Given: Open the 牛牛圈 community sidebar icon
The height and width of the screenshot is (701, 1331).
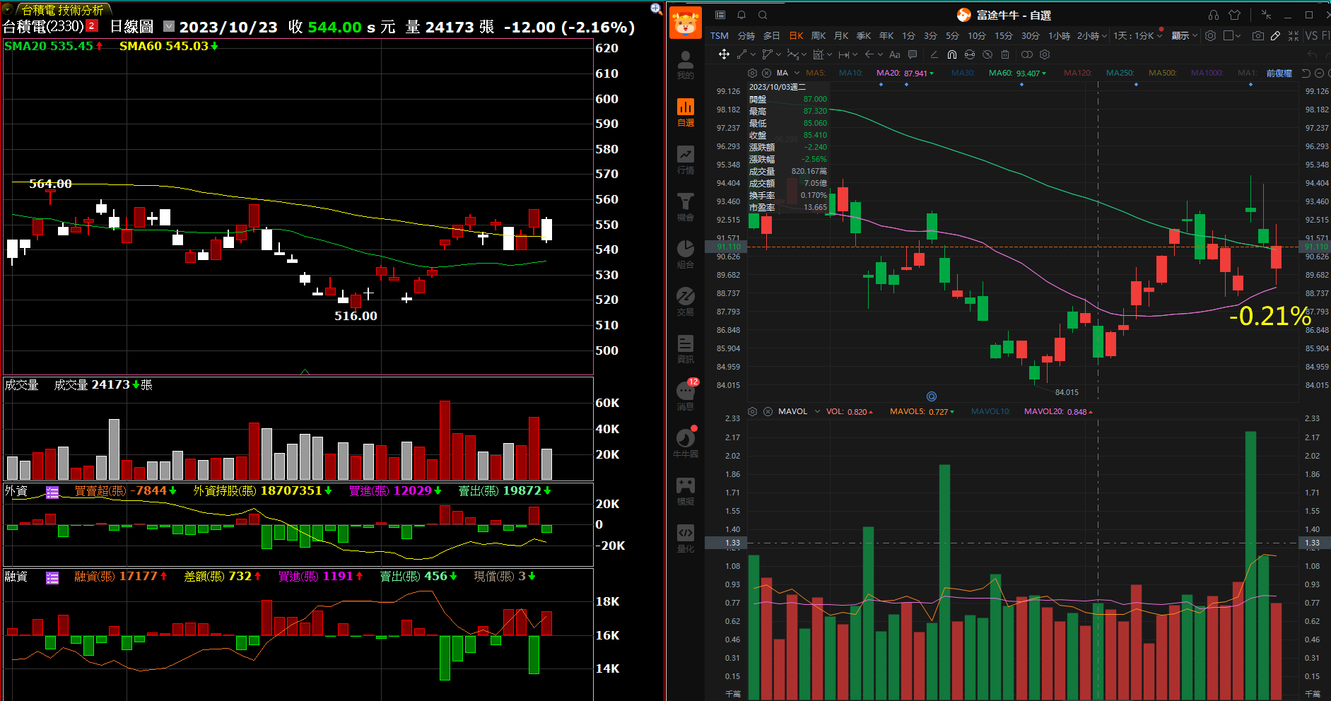Looking at the screenshot, I should point(686,443).
